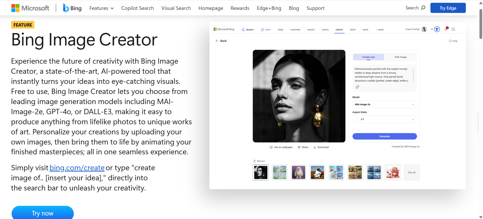Viewport: 483px width, 219px height.
Task: Click the Set as wallpaper icon
Action: [271, 147]
